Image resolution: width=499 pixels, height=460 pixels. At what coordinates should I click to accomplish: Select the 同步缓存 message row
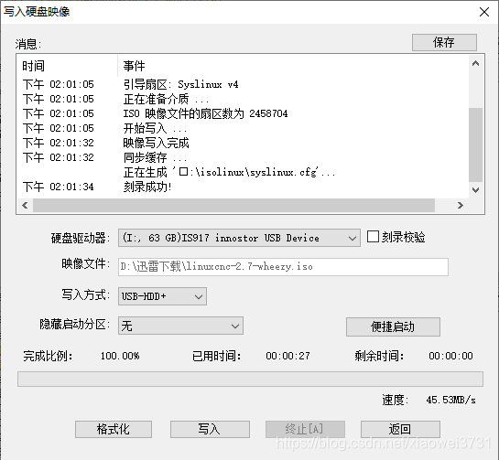(x=244, y=157)
